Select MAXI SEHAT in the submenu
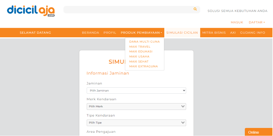Viewport: 273px width, 136px height. coord(139,61)
